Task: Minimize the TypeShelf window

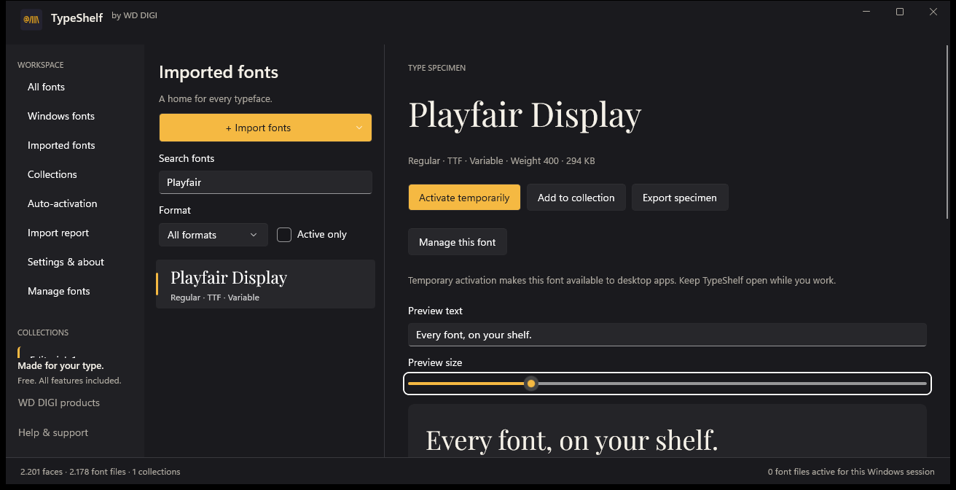Action: pos(866,12)
